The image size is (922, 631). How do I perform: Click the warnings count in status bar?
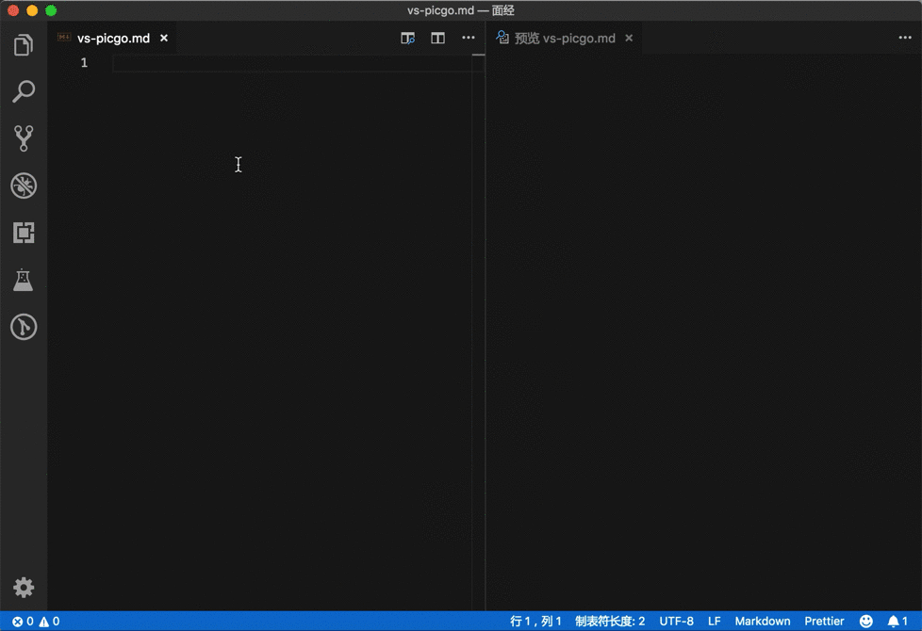tap(49, 621)
